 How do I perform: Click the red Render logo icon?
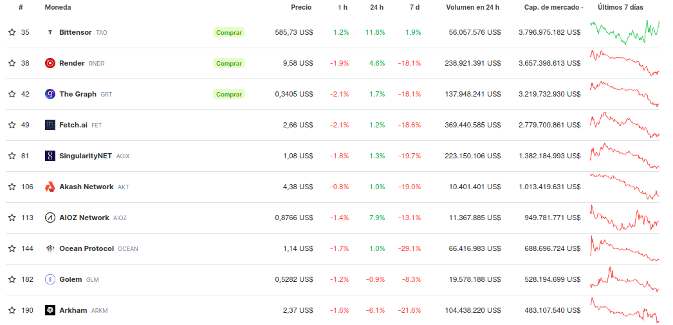(x=50, y=63)
